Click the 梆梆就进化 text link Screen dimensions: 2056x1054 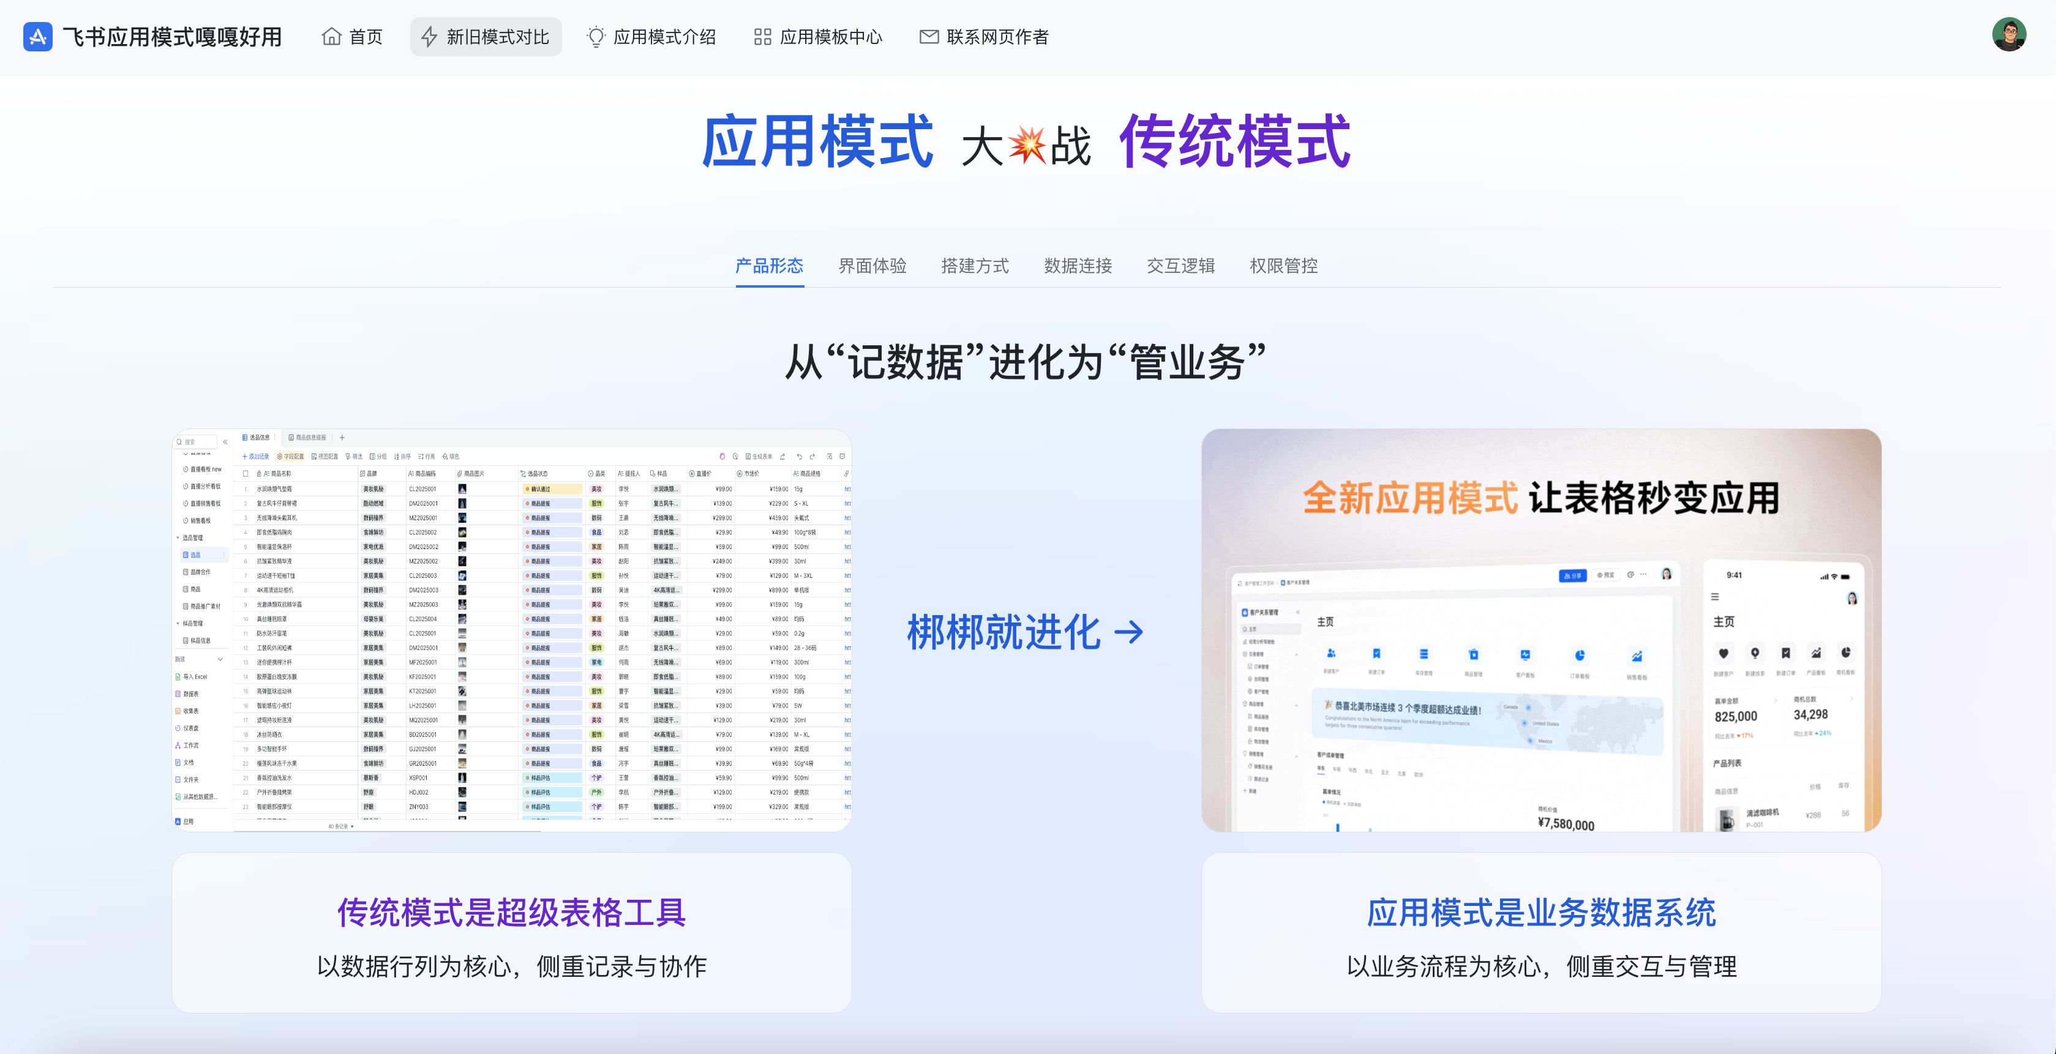(1004, 632)
